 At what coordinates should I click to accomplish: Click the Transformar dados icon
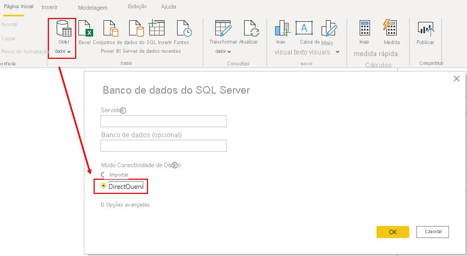coord(223,28)
